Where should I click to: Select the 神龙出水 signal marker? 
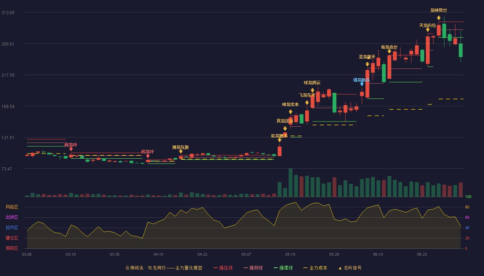(290, 112)
